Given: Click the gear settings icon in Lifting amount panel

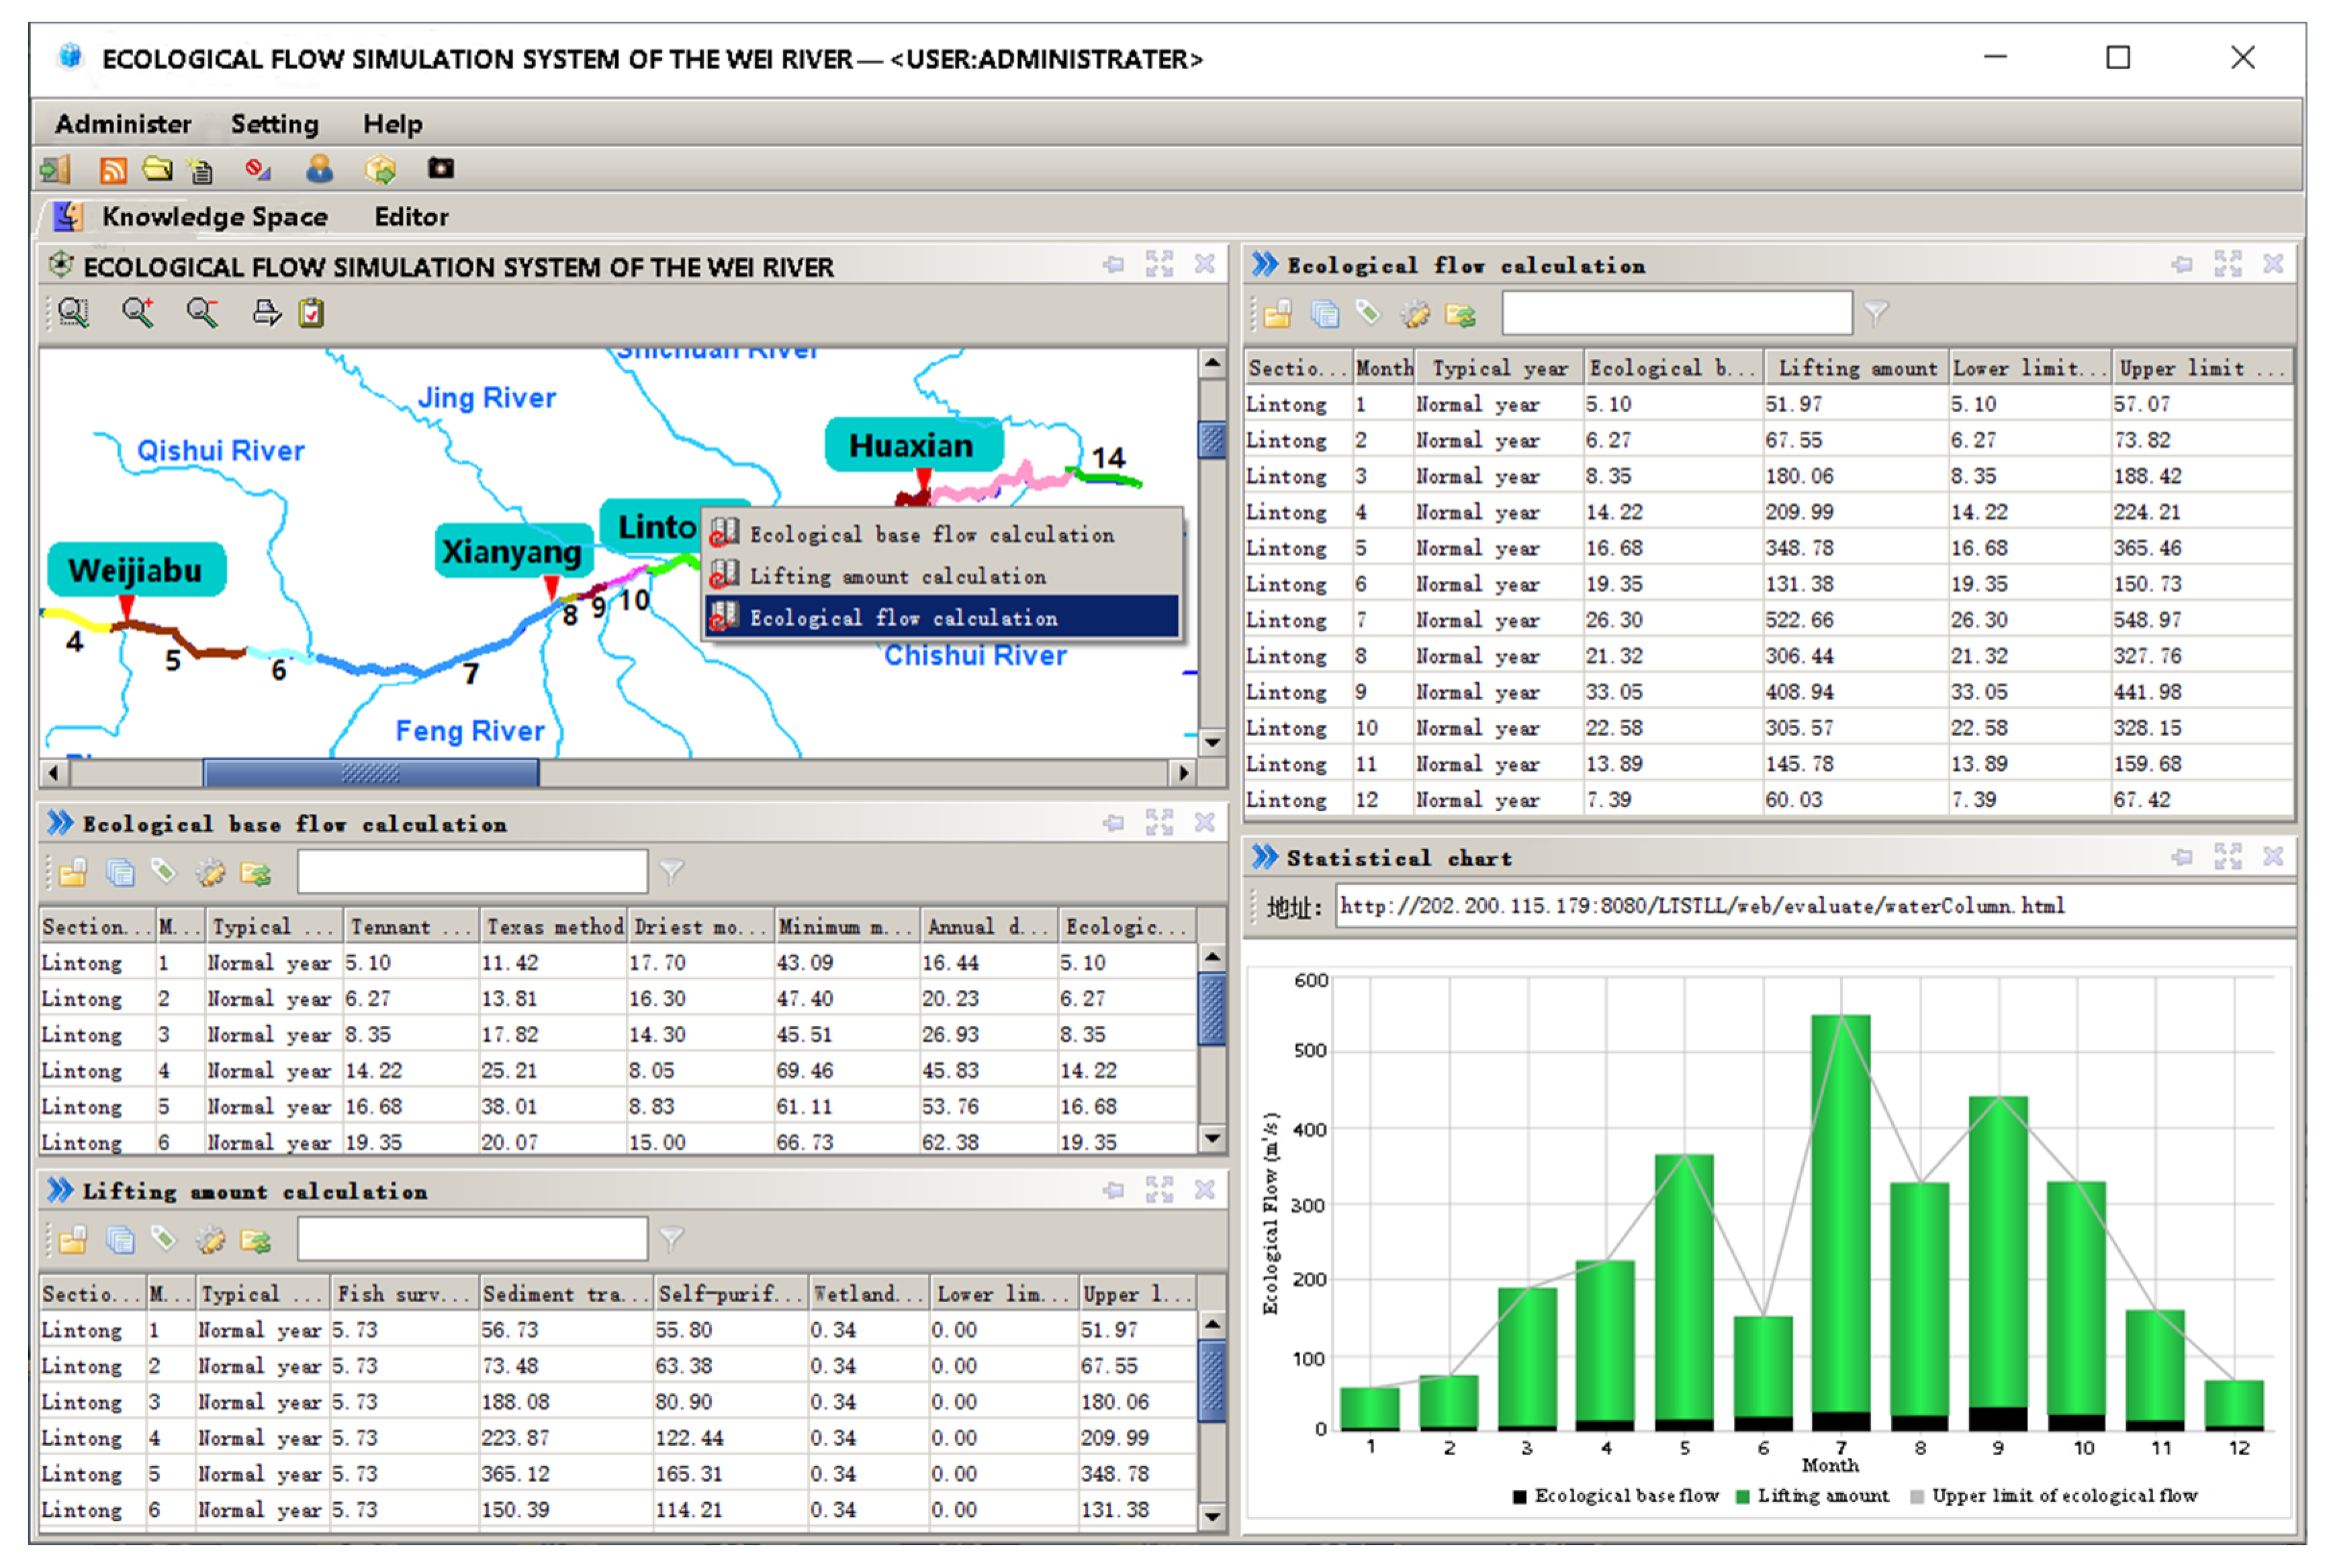Looking at the screenshot, I should point(210,1240).
